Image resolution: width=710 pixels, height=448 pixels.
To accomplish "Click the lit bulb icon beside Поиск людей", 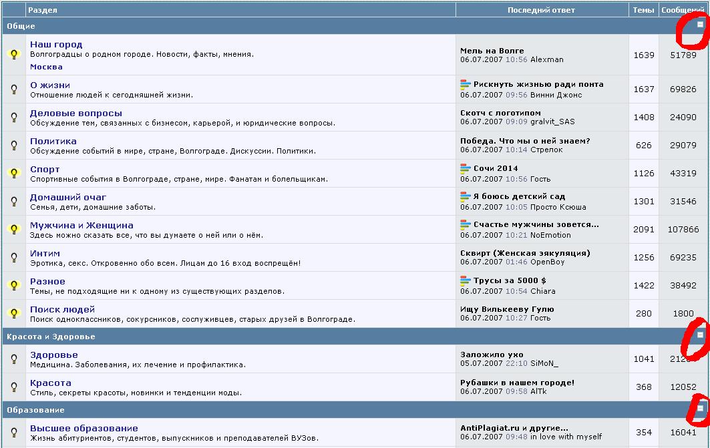I will coord(13,314).
